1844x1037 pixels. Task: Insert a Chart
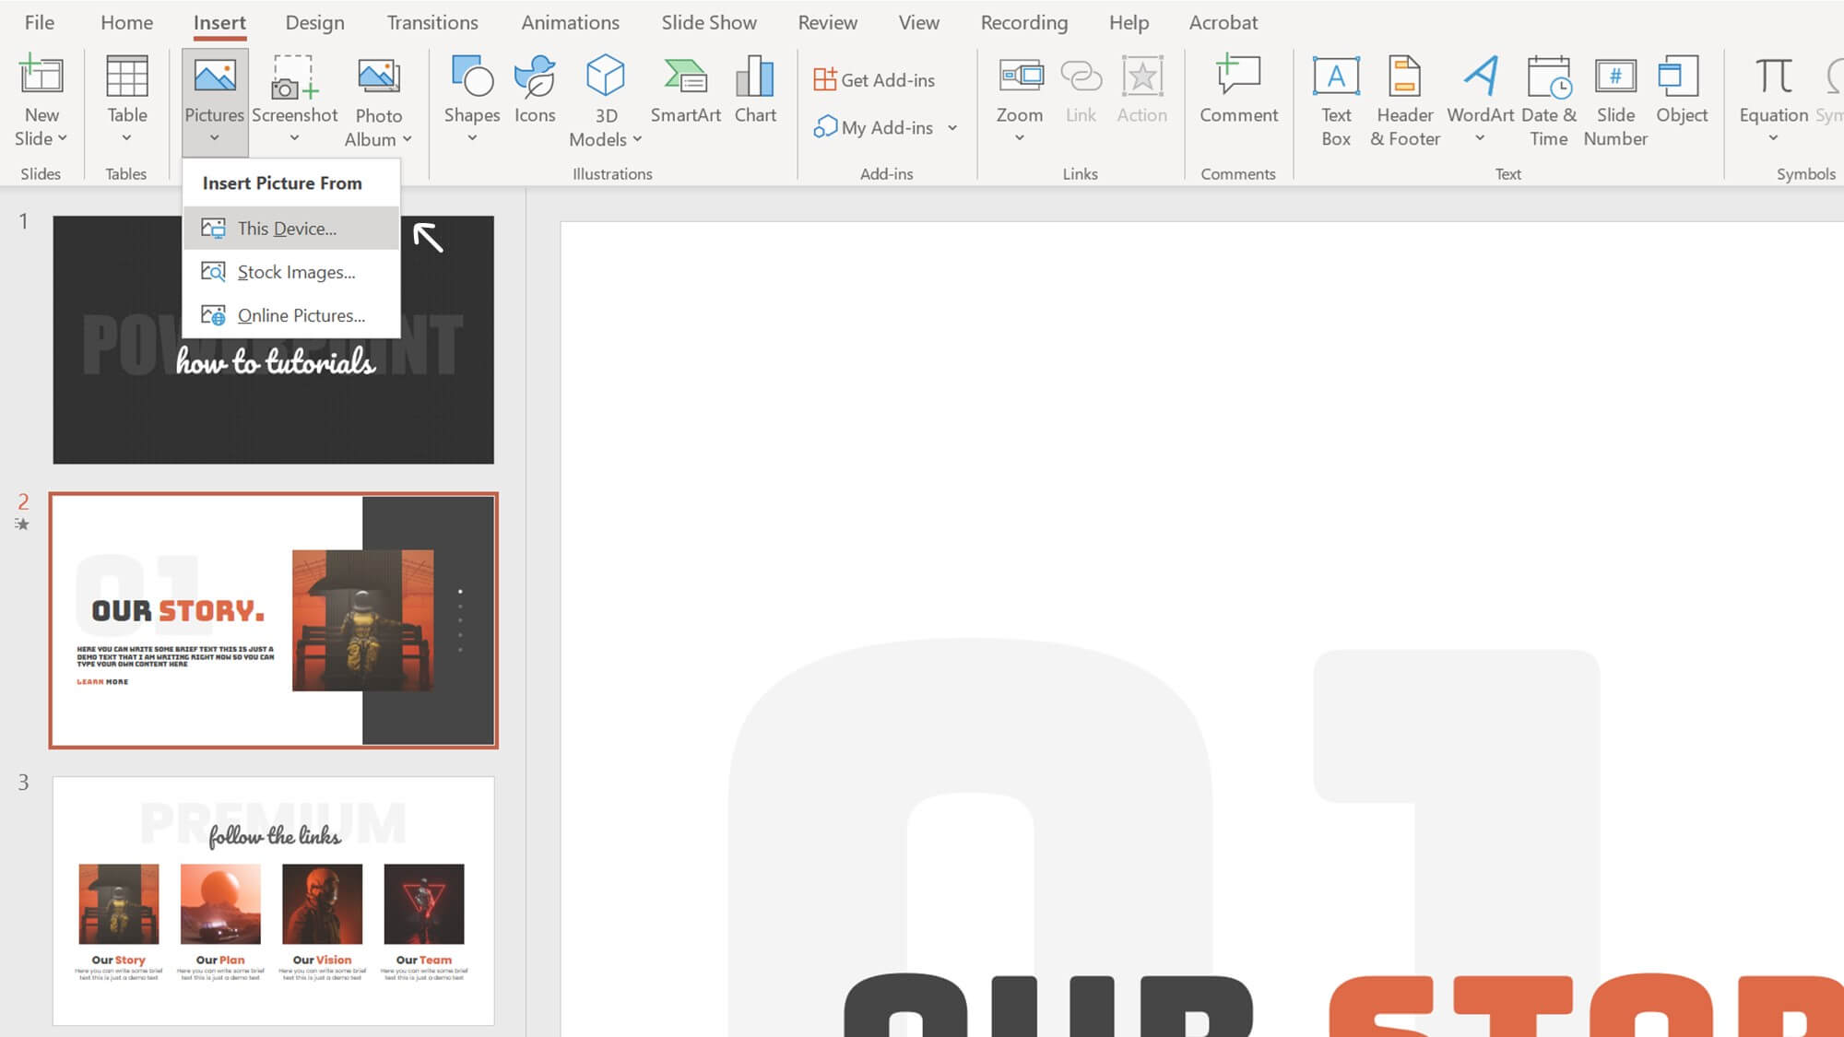coord(755,90)
